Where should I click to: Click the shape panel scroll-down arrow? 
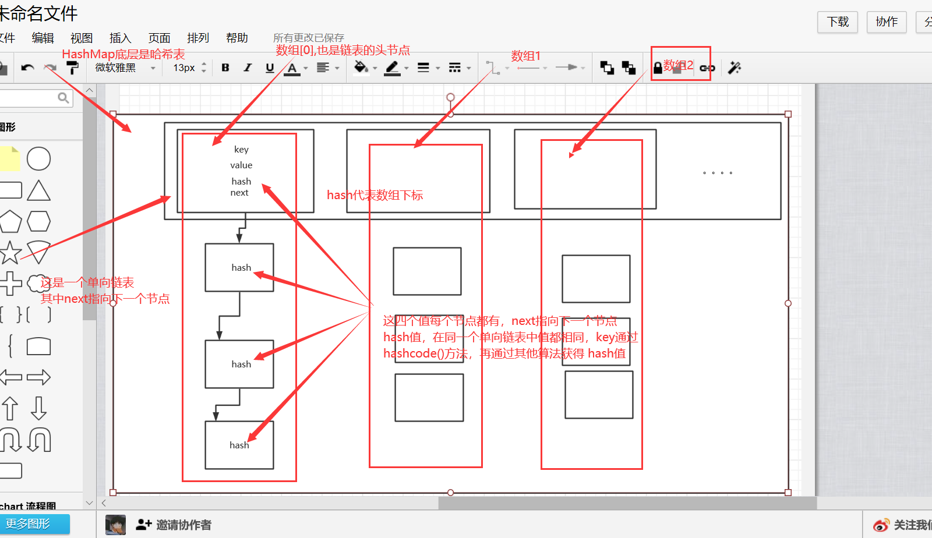click(89, 502)
